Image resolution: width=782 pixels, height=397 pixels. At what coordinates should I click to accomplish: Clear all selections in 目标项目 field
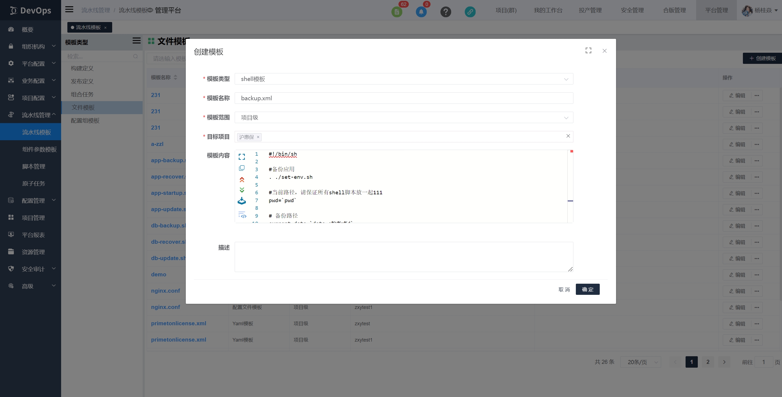[568, 136]
